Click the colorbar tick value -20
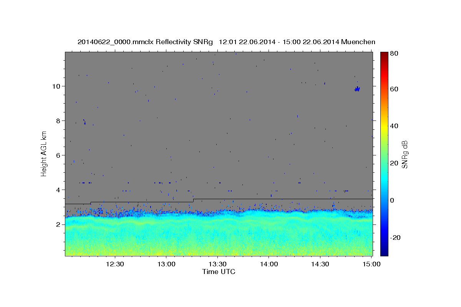Screen dimensions: 461x307 (x=395, y=238)
